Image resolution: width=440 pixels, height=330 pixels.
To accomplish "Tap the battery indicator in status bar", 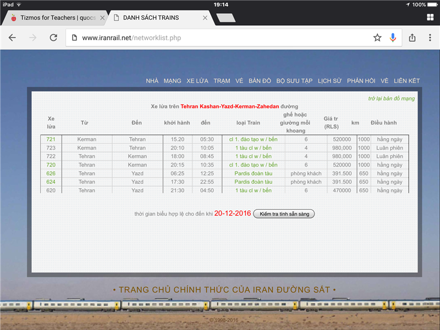I will coord(432,4).
